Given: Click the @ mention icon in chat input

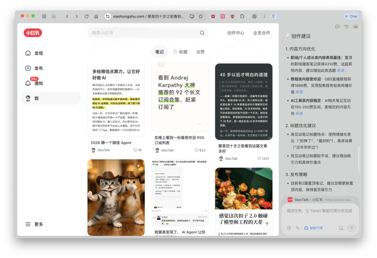Looking at the screenshot, I should pos(289,228).
